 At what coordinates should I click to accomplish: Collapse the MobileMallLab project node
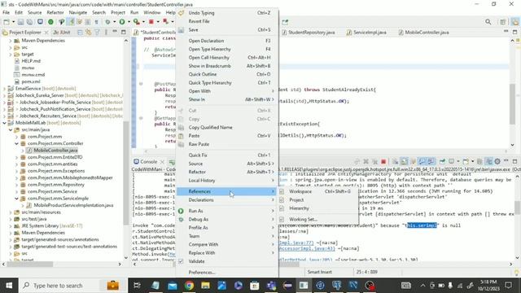point(4,123)
